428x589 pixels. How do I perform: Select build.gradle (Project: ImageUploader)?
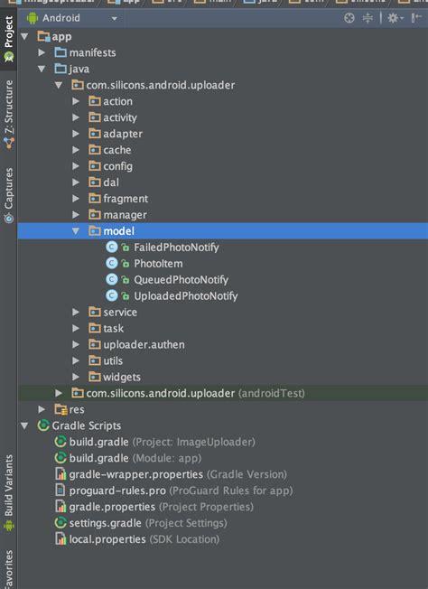pyautogui.click(x=162, y=442)
